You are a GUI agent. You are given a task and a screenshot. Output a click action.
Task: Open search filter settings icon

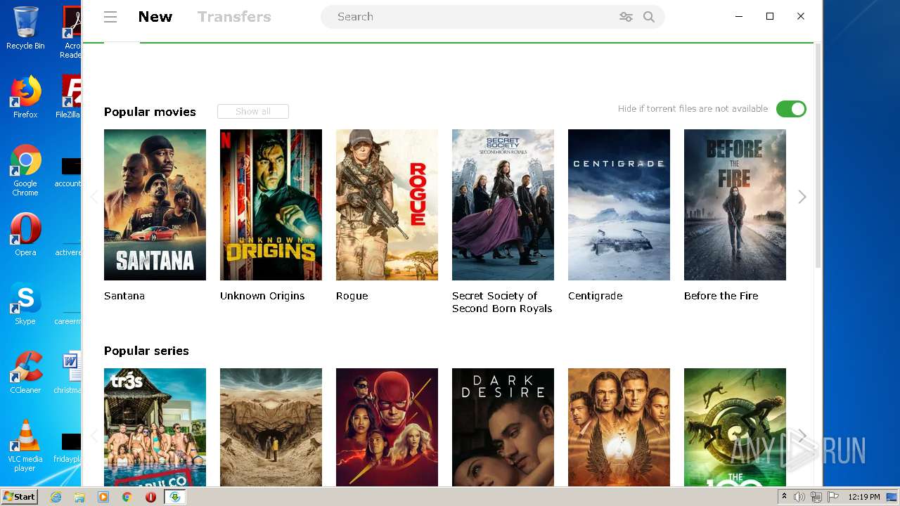click(626, 17)
